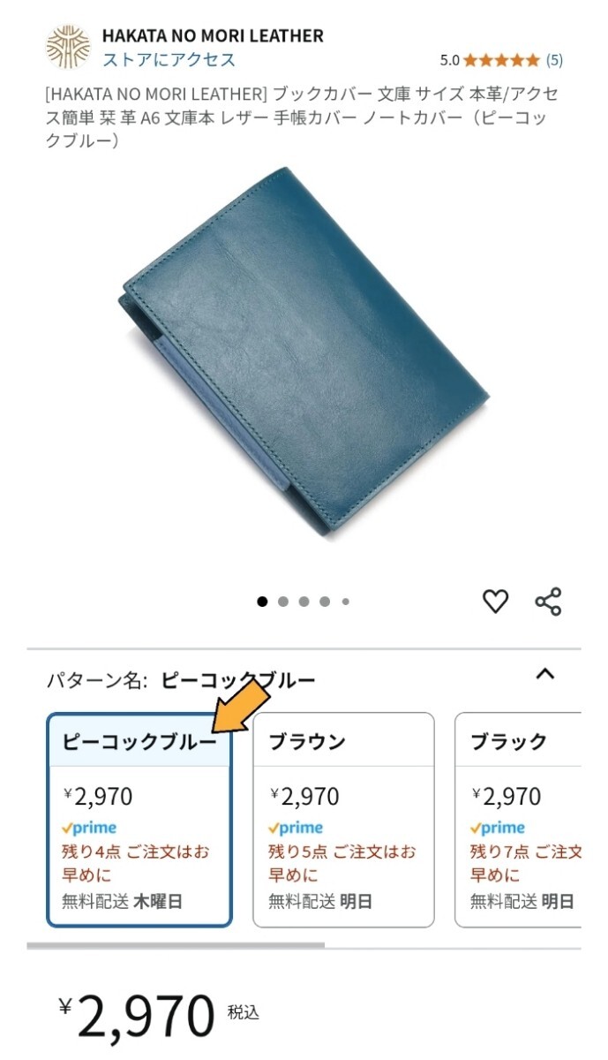Jump to the third carousel image dot

tap(304, 602)
